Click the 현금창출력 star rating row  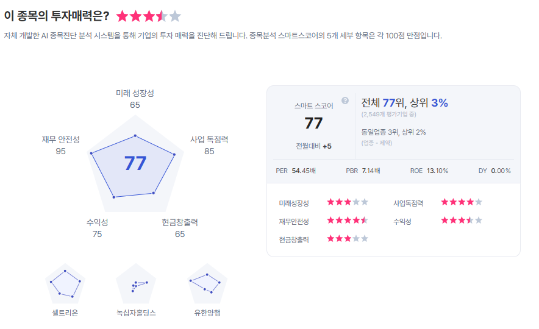pyautogui.click(x=347, y=239)
